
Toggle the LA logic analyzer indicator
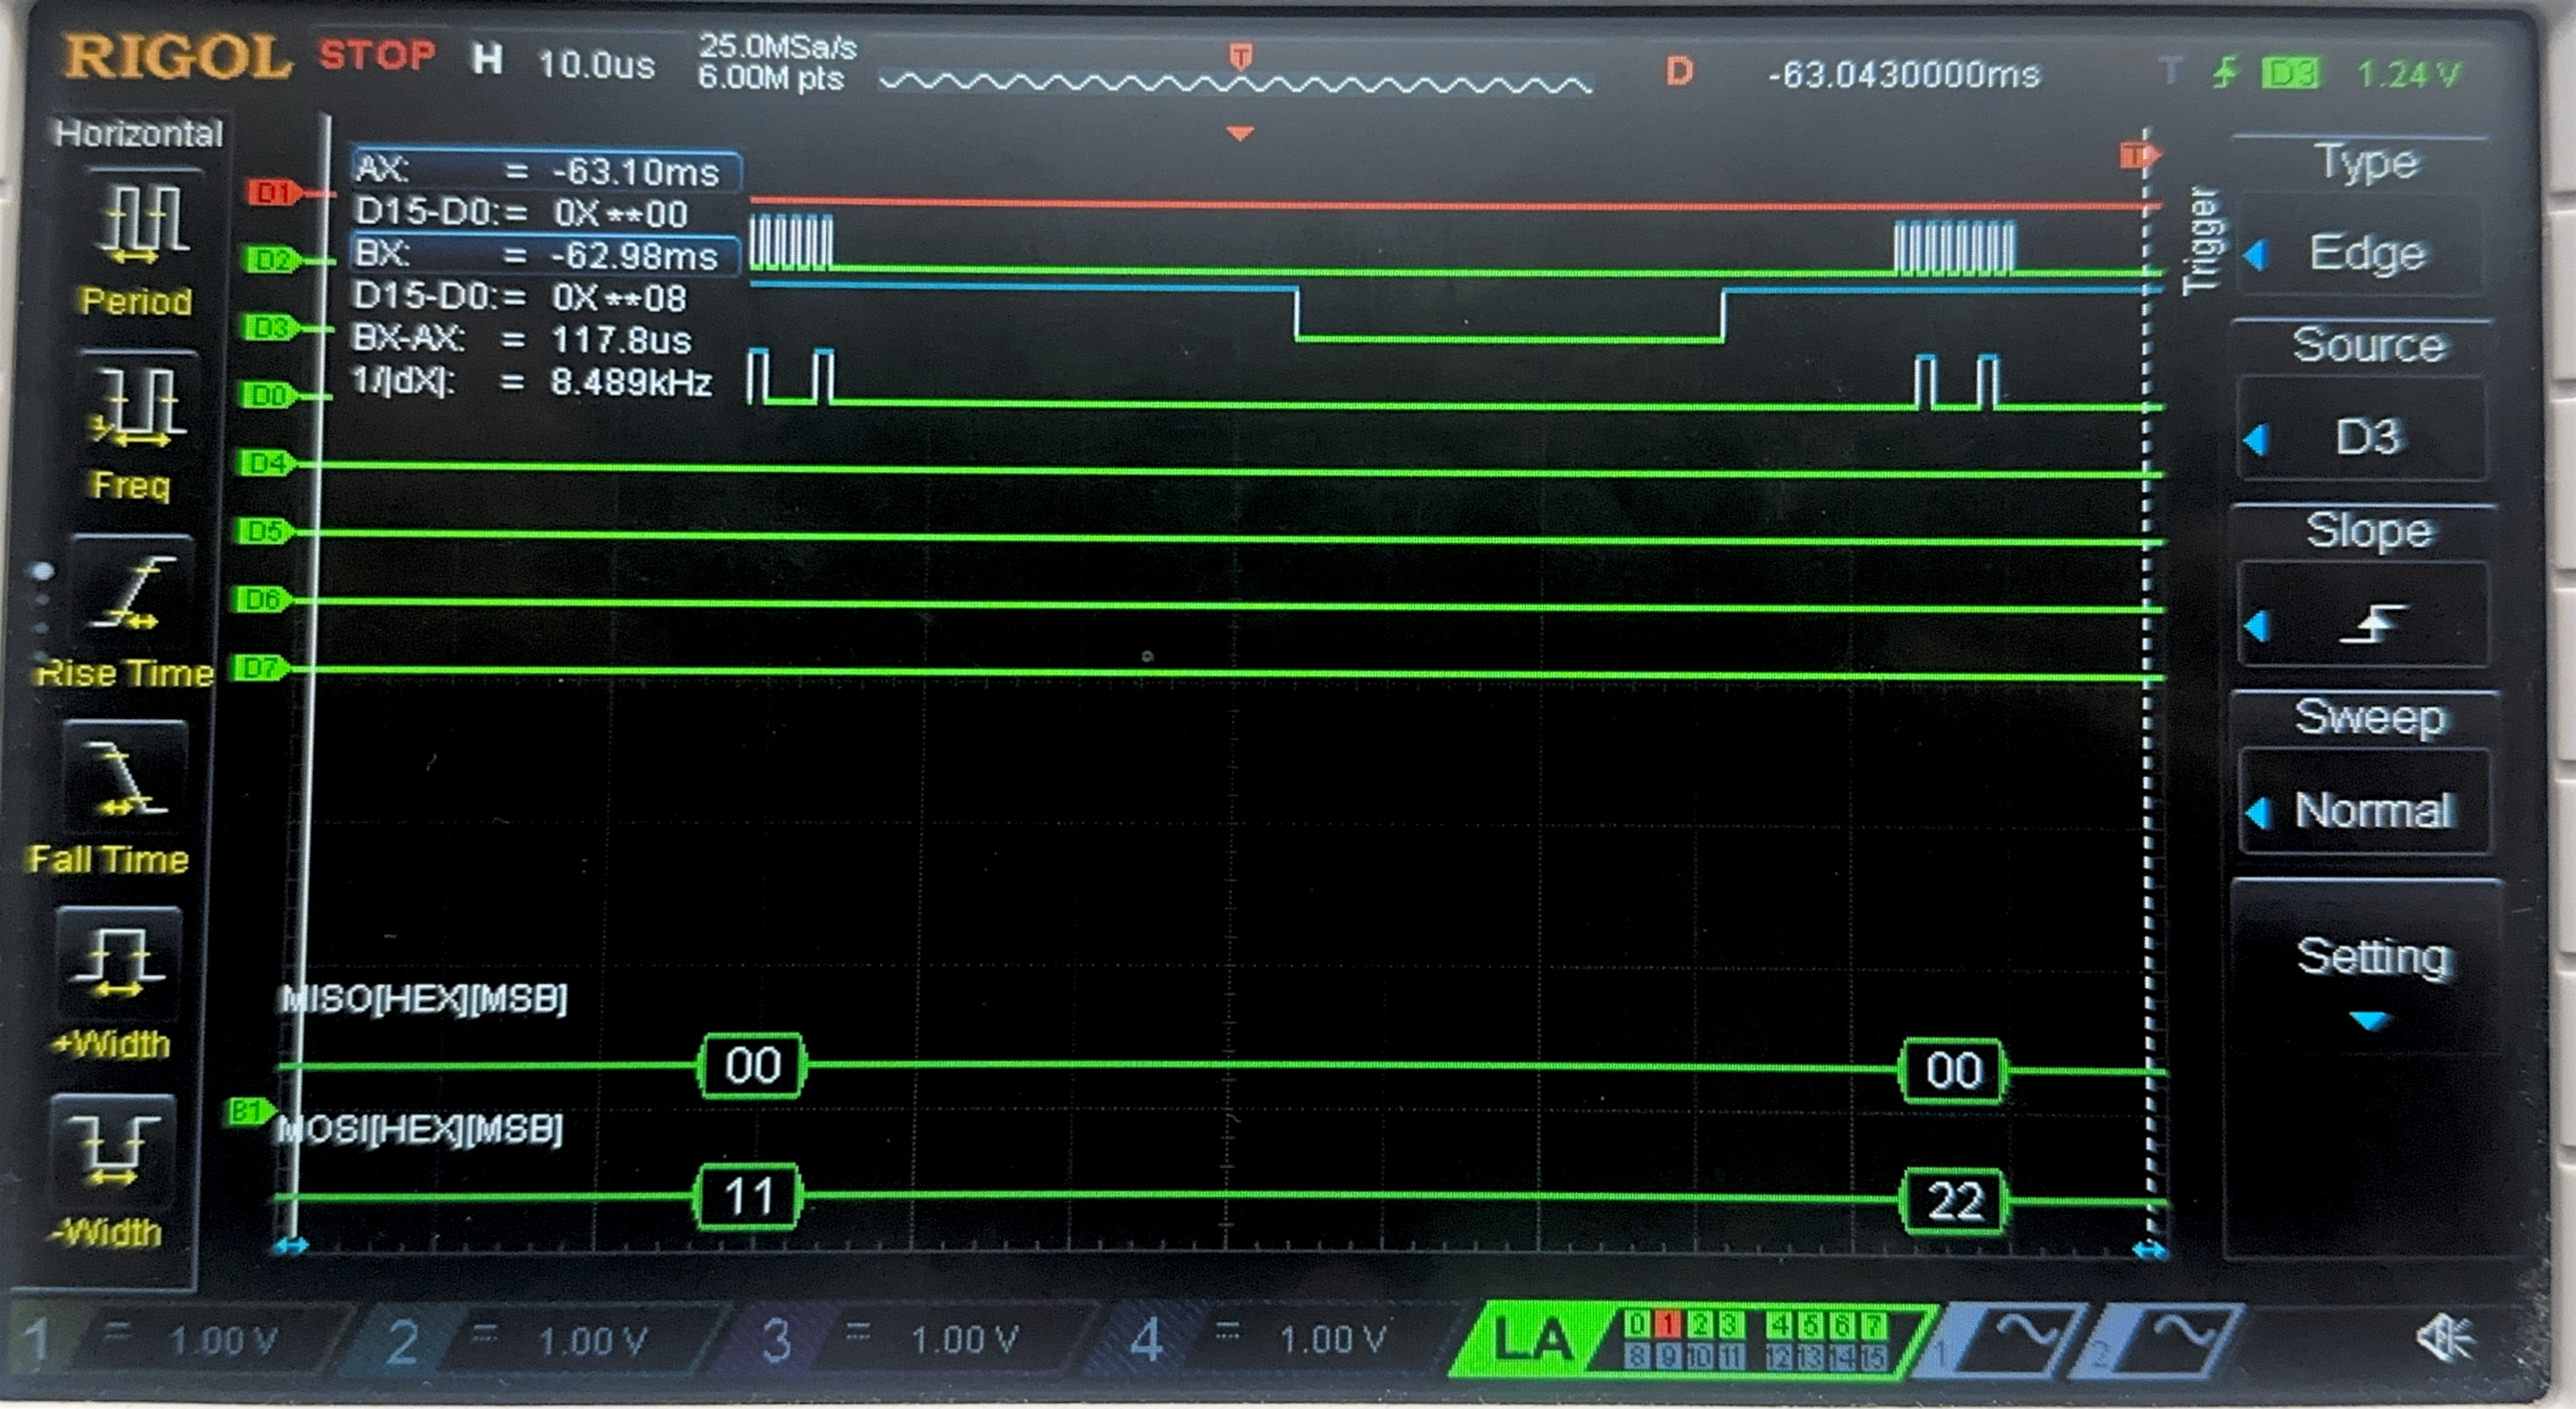click(1532, 1340)
